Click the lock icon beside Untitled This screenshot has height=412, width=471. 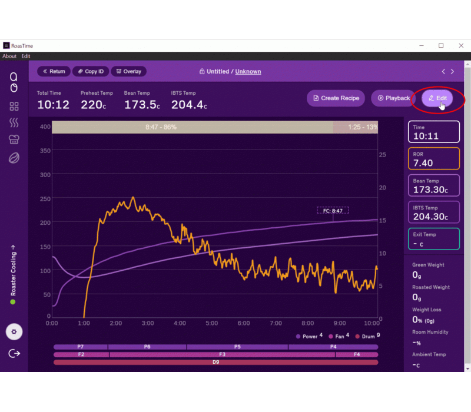pos(202,72)
